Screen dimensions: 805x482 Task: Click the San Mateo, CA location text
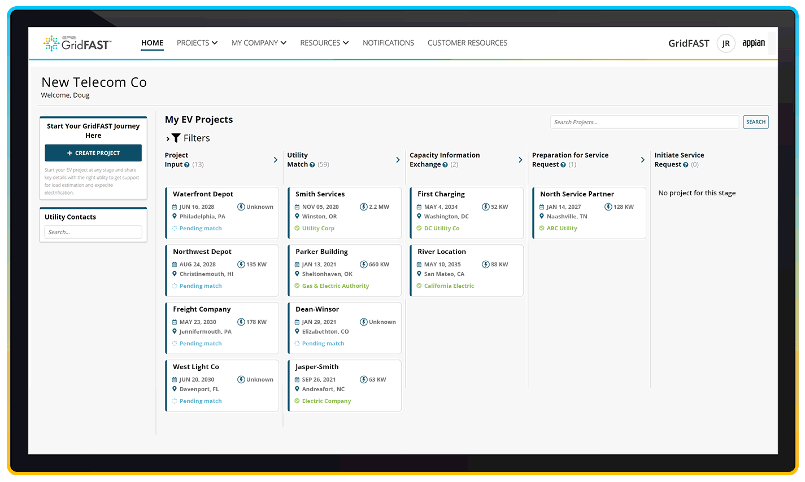tap(444, 274)
